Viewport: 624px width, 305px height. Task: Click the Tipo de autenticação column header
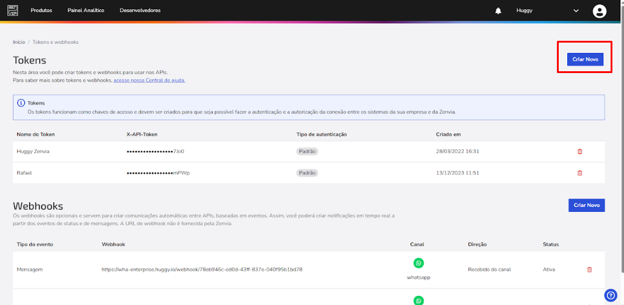[321, 134]
